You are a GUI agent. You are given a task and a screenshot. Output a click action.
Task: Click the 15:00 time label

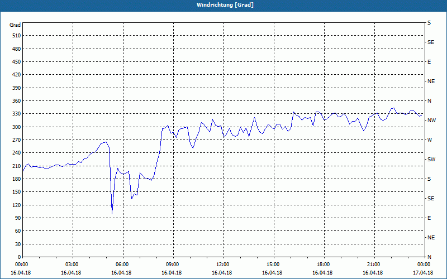274,264
